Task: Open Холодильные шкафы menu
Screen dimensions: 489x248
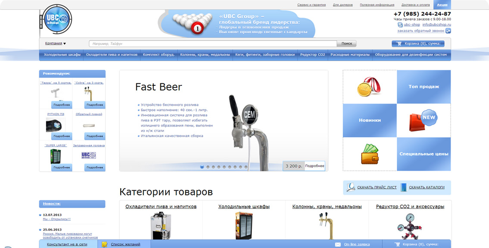Action: tap(62, 55)
